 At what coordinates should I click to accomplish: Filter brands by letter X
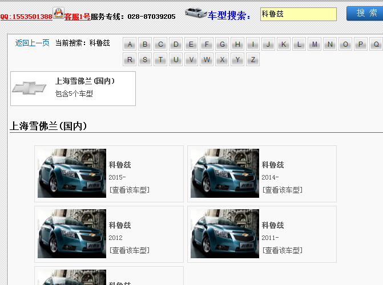point(222,59)
